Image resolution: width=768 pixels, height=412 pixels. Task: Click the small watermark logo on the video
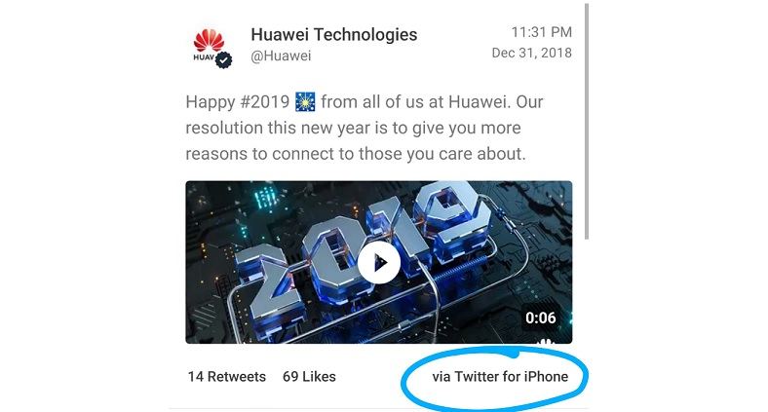coord(545,341)
